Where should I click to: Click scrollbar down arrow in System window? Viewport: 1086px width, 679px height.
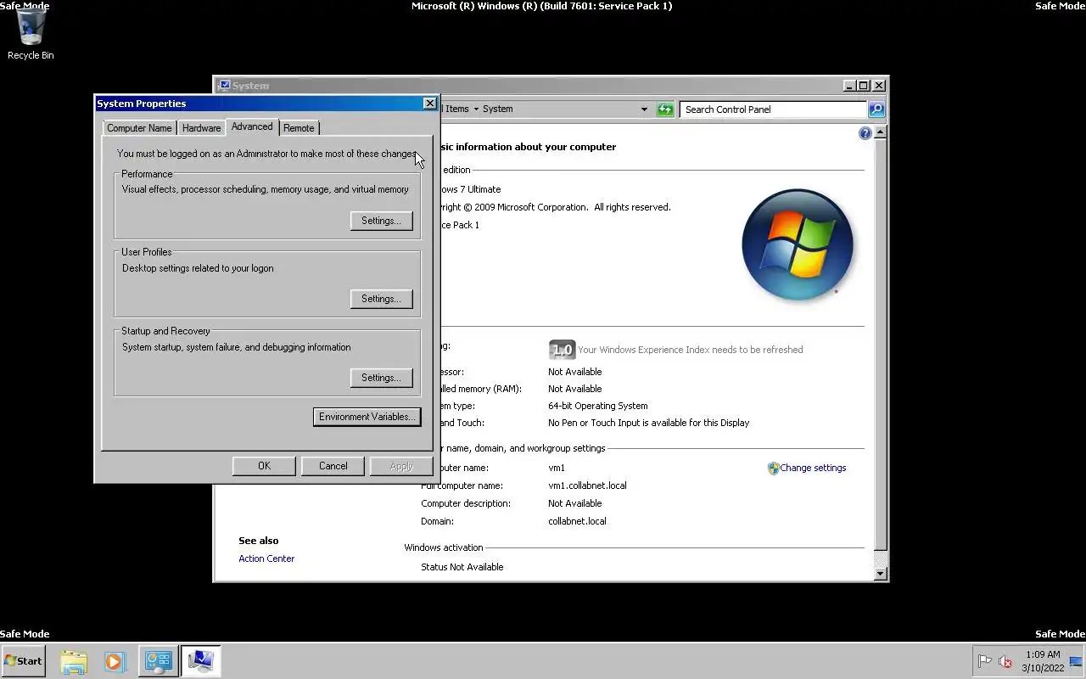[x=881, y=574]
